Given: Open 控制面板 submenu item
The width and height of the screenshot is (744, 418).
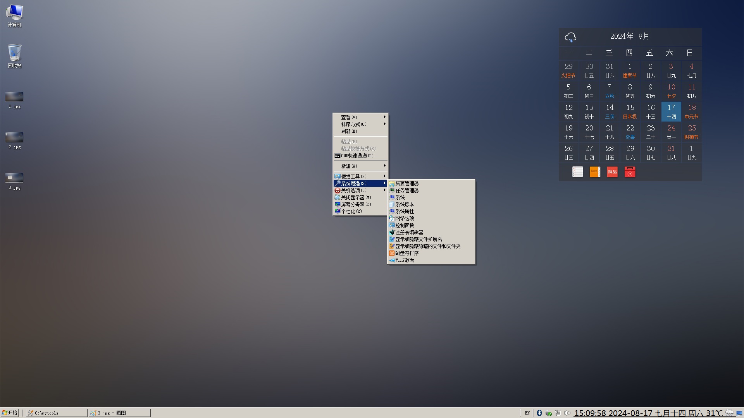Looking at the screenshot, I should [x=431, y=225].
